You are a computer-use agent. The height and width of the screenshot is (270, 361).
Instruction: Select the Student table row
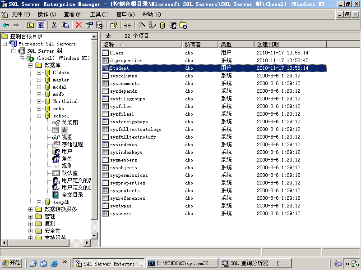pyautogui.click(x=214, y=68)
